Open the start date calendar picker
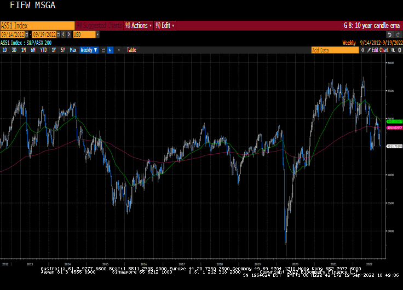Image resolution: width=403 pixels, height=290 pixels. click(26, 34)
